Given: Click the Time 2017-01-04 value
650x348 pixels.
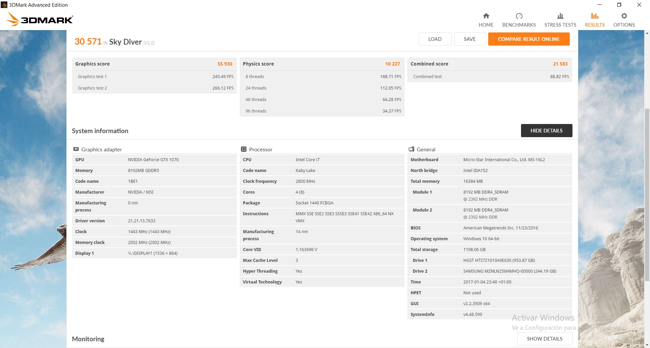Looking at the screenshot, I should pyautogui.click(x=487, y=282).
